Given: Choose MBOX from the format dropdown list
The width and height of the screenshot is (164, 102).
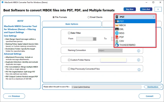Looking at the screenshot, I should 135,25.
